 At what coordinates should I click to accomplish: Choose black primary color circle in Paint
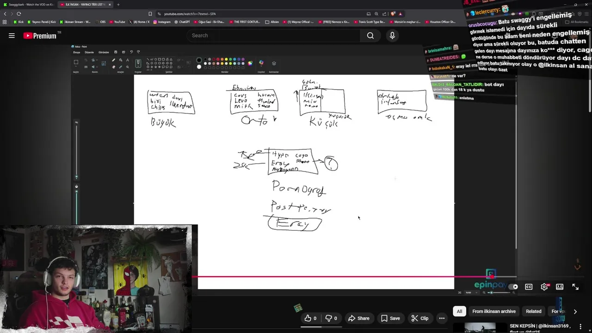coord(199,60)
